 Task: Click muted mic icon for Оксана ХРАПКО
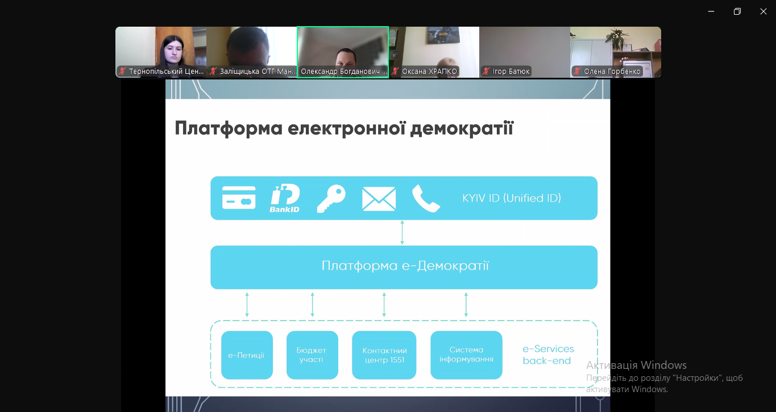click(395, 72)
